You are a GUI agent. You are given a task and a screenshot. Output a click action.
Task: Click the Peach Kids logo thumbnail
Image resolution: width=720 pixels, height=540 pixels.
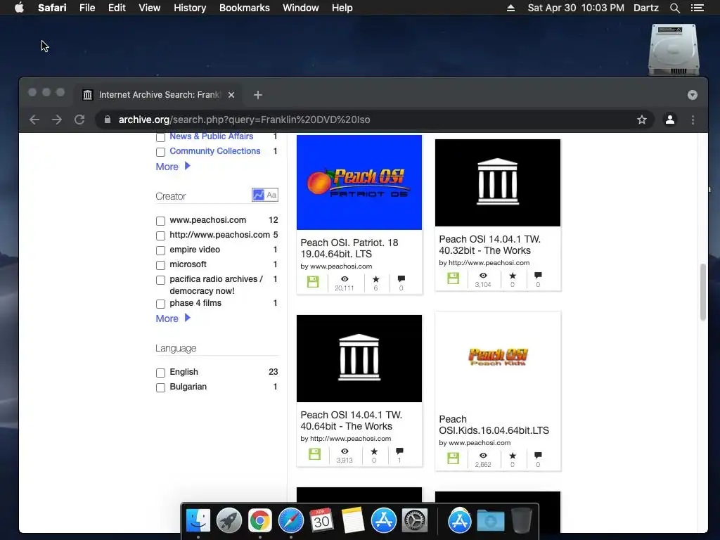[x=498, y=356]
